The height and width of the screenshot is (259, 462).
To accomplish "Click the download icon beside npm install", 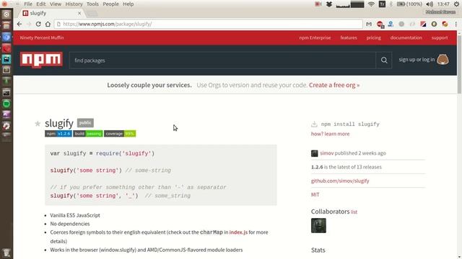I will [314, 124].
